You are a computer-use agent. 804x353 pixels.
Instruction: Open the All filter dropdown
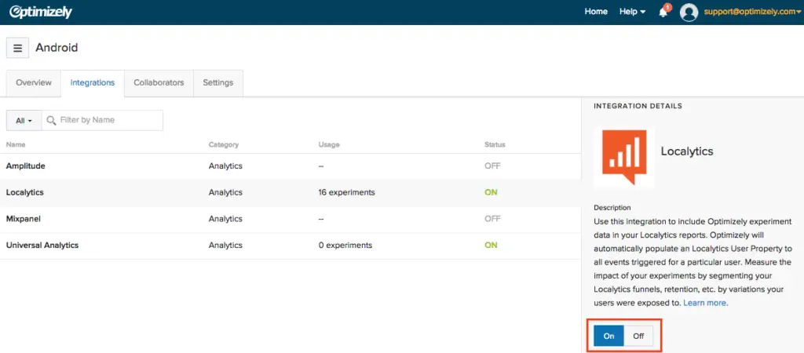[x=24, y=120]
